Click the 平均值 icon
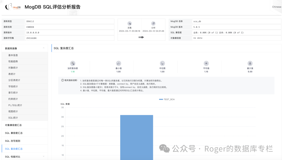 tap(206, 63)
